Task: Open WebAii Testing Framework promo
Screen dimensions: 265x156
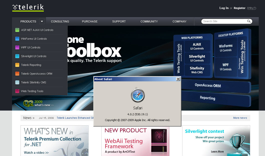Action: click(x=135, y=141)
